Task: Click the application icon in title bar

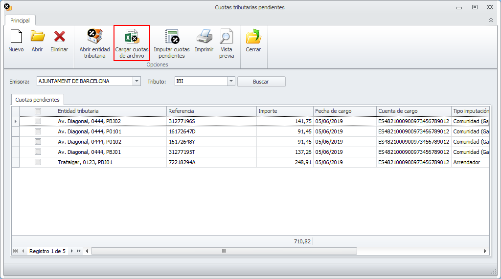Action: 8,7
